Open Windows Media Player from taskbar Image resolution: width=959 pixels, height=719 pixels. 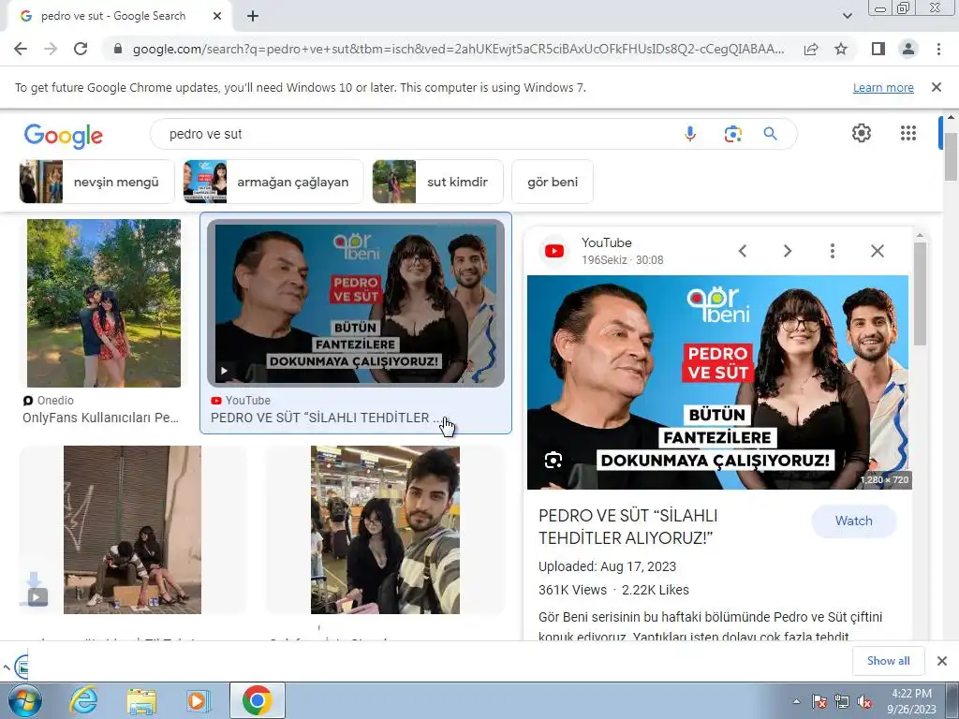coord(198,700)
